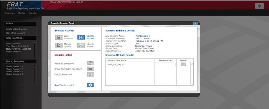The image size is (269, 109).
Task: Click Create a New Scenario link
Action: pyautogui.click(x=17, y=29)
